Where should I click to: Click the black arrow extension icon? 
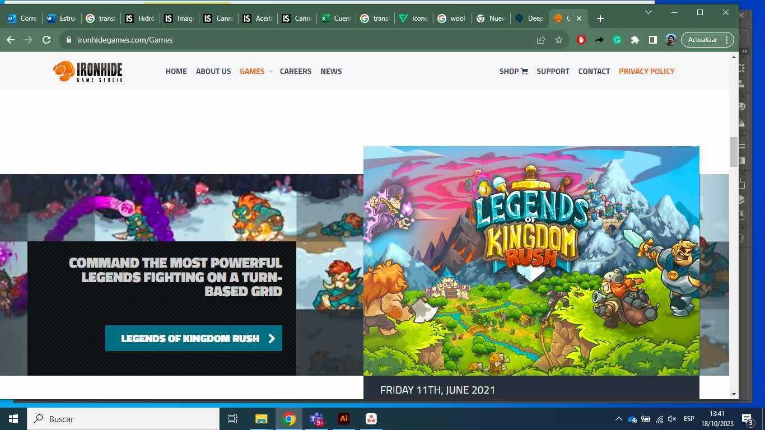click(x=599, y=40)
